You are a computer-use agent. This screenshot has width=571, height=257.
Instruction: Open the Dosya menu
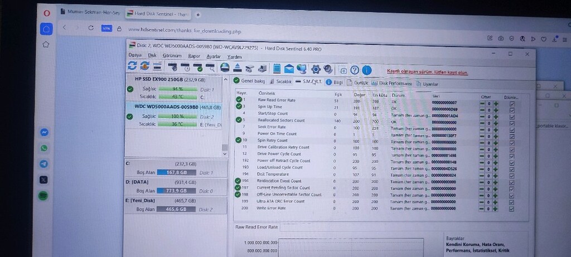pos(135,55)
